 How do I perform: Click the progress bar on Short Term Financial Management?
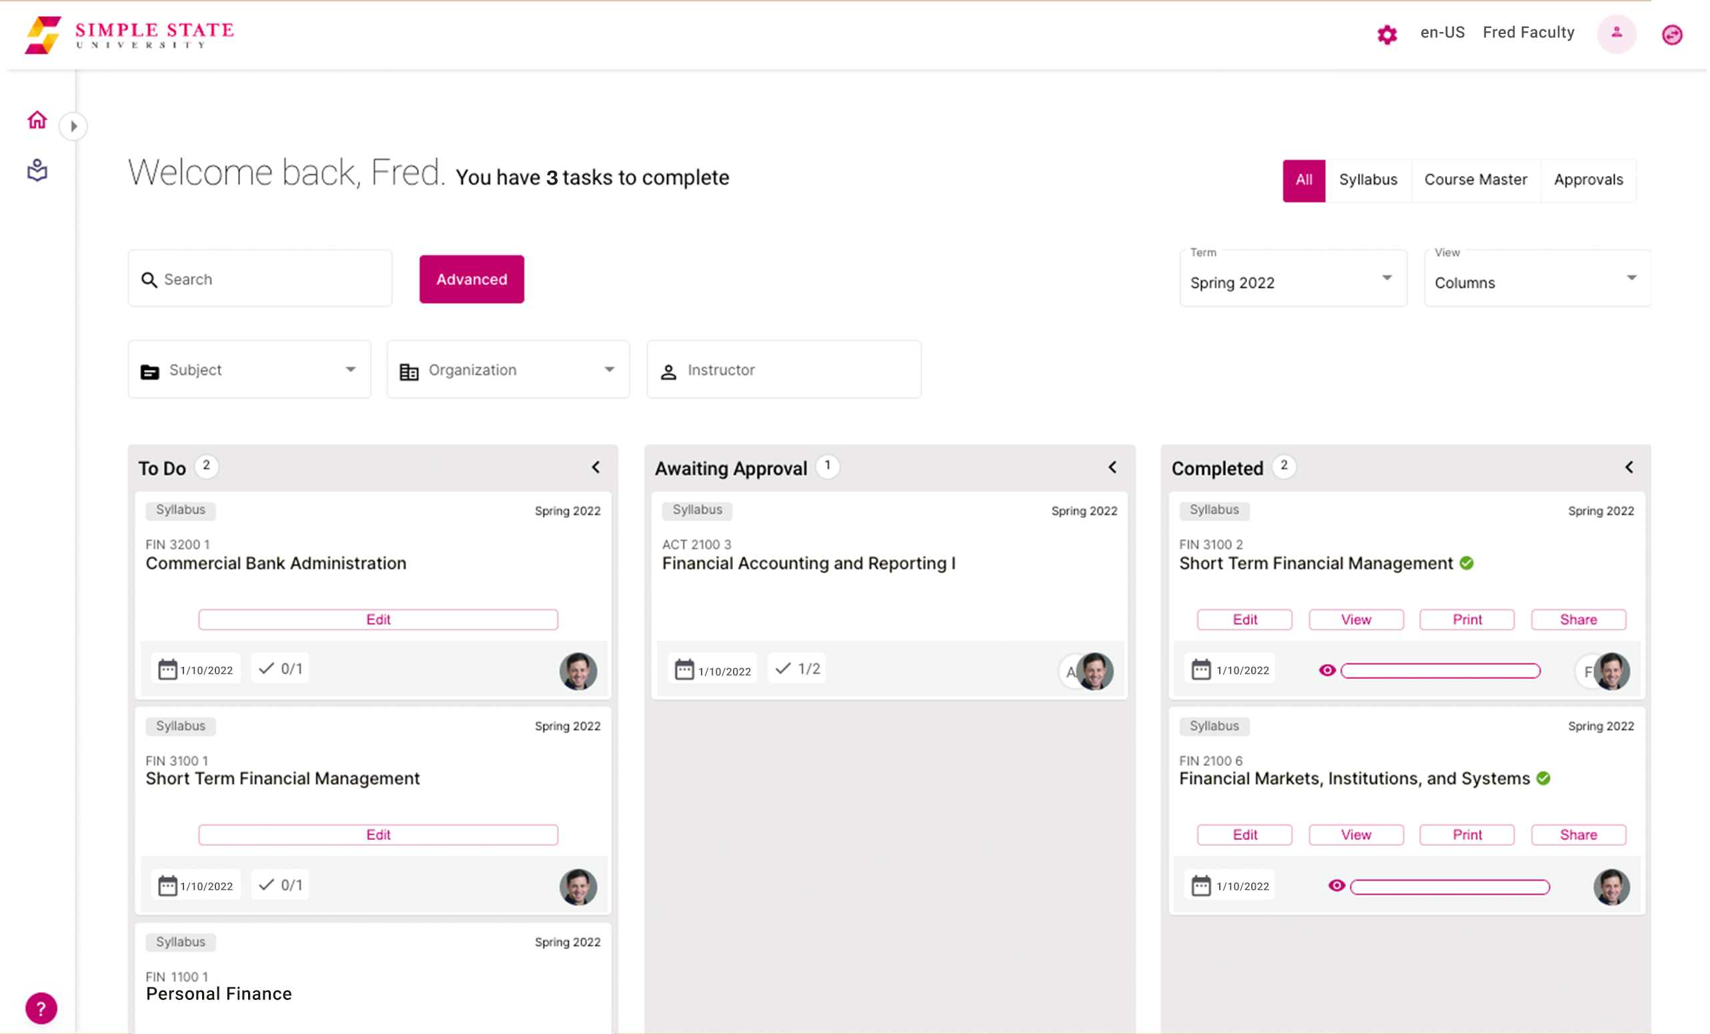pyautogui.click(x=1439, y=670)
